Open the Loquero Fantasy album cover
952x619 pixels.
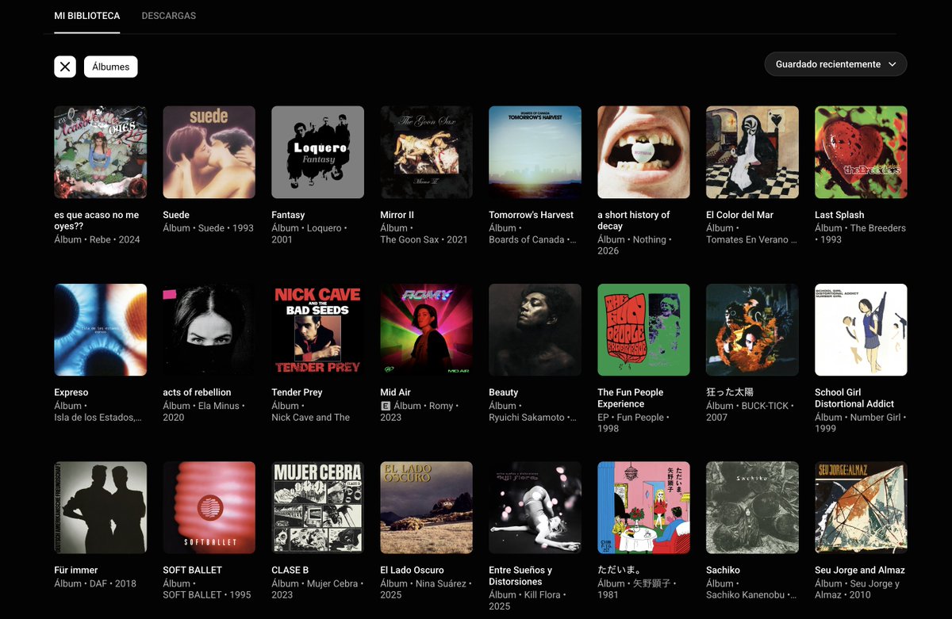tap(318, 152)
